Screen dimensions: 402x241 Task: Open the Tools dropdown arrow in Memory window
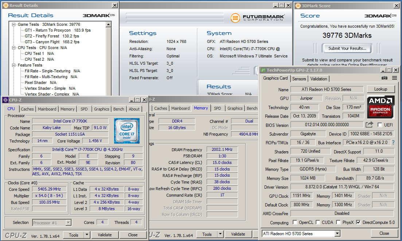point(220,234)
